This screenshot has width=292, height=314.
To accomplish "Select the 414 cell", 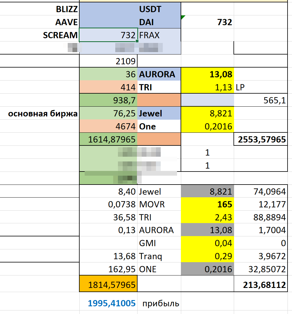I will [108, 87].
